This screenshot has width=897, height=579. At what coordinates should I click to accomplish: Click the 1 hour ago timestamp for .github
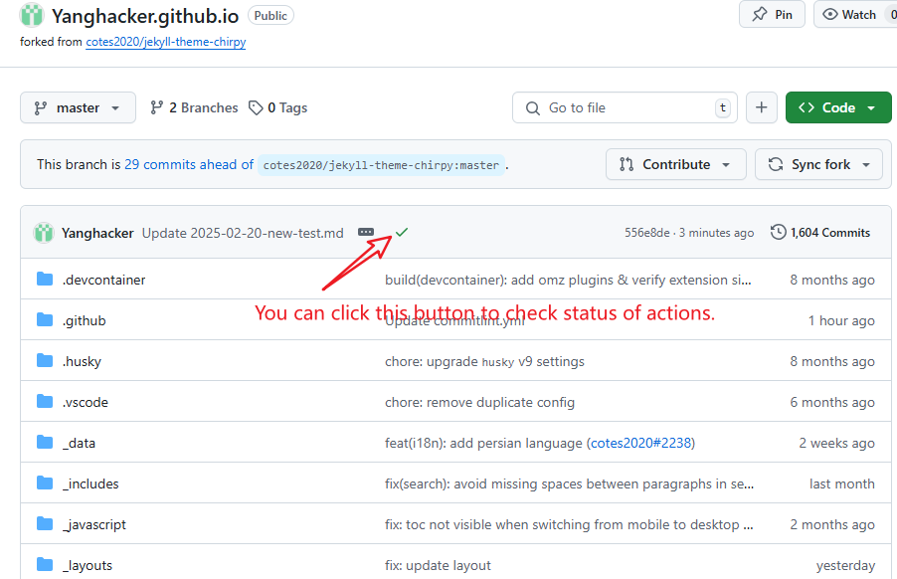click(x=841, y=320)
